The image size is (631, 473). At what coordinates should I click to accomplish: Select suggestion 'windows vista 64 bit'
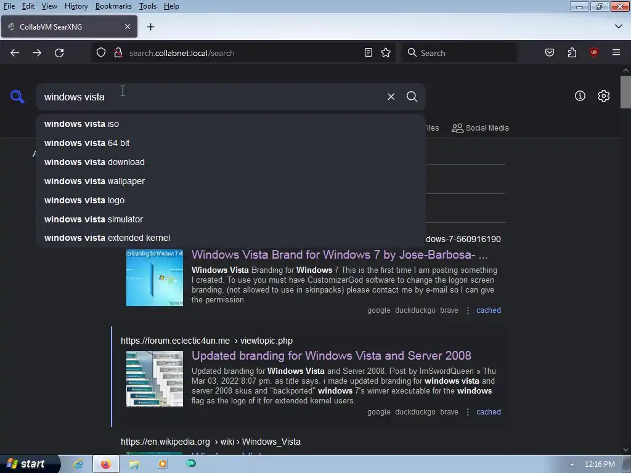[230, 143]
